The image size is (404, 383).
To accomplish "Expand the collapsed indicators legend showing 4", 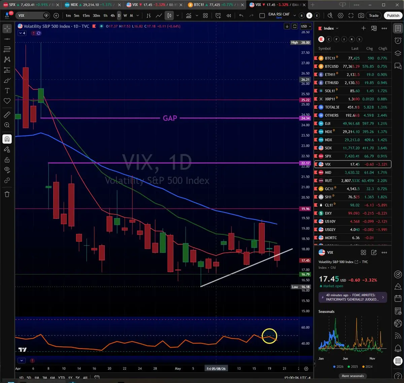I will coord(22,33).
